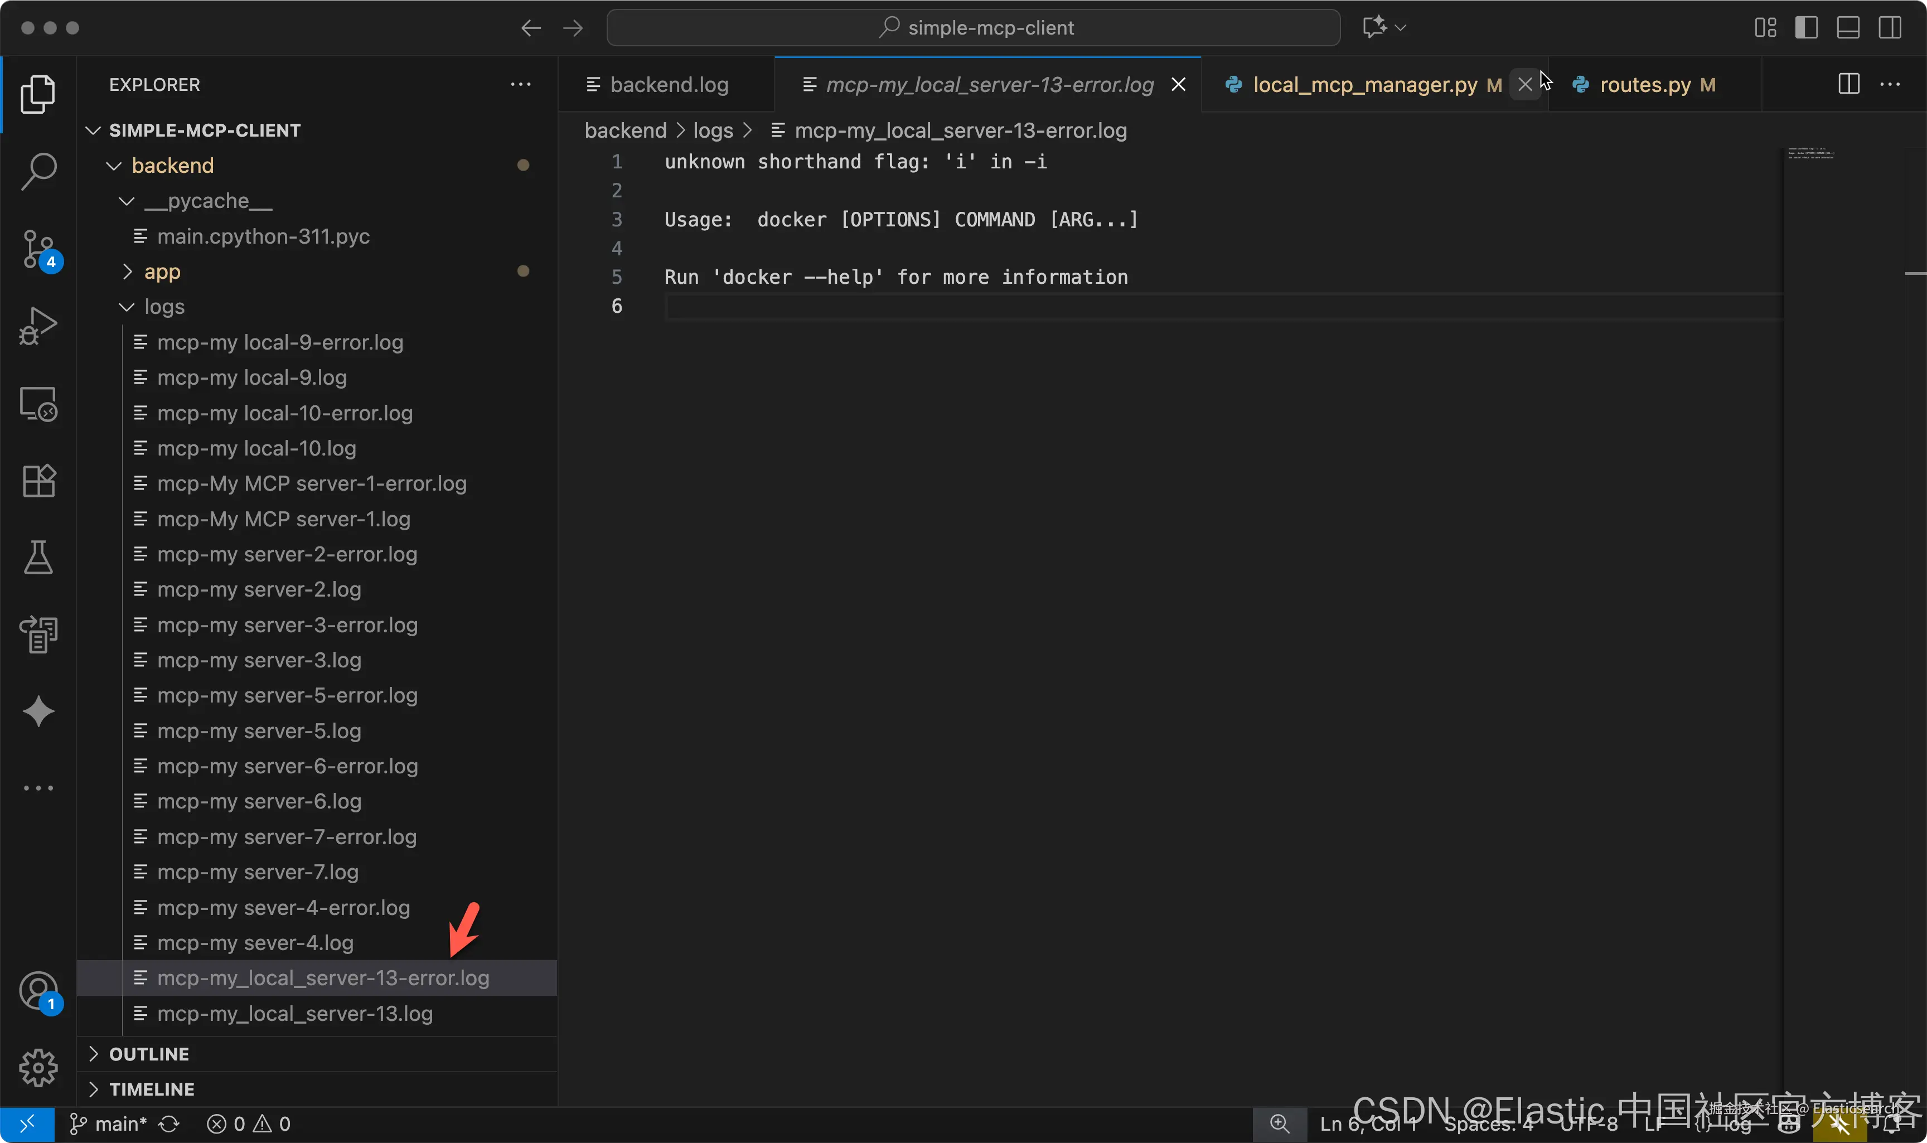Screen dimensions: 1927x1143
Task: Click the main branch in status bar
Action: (109, 1123)
